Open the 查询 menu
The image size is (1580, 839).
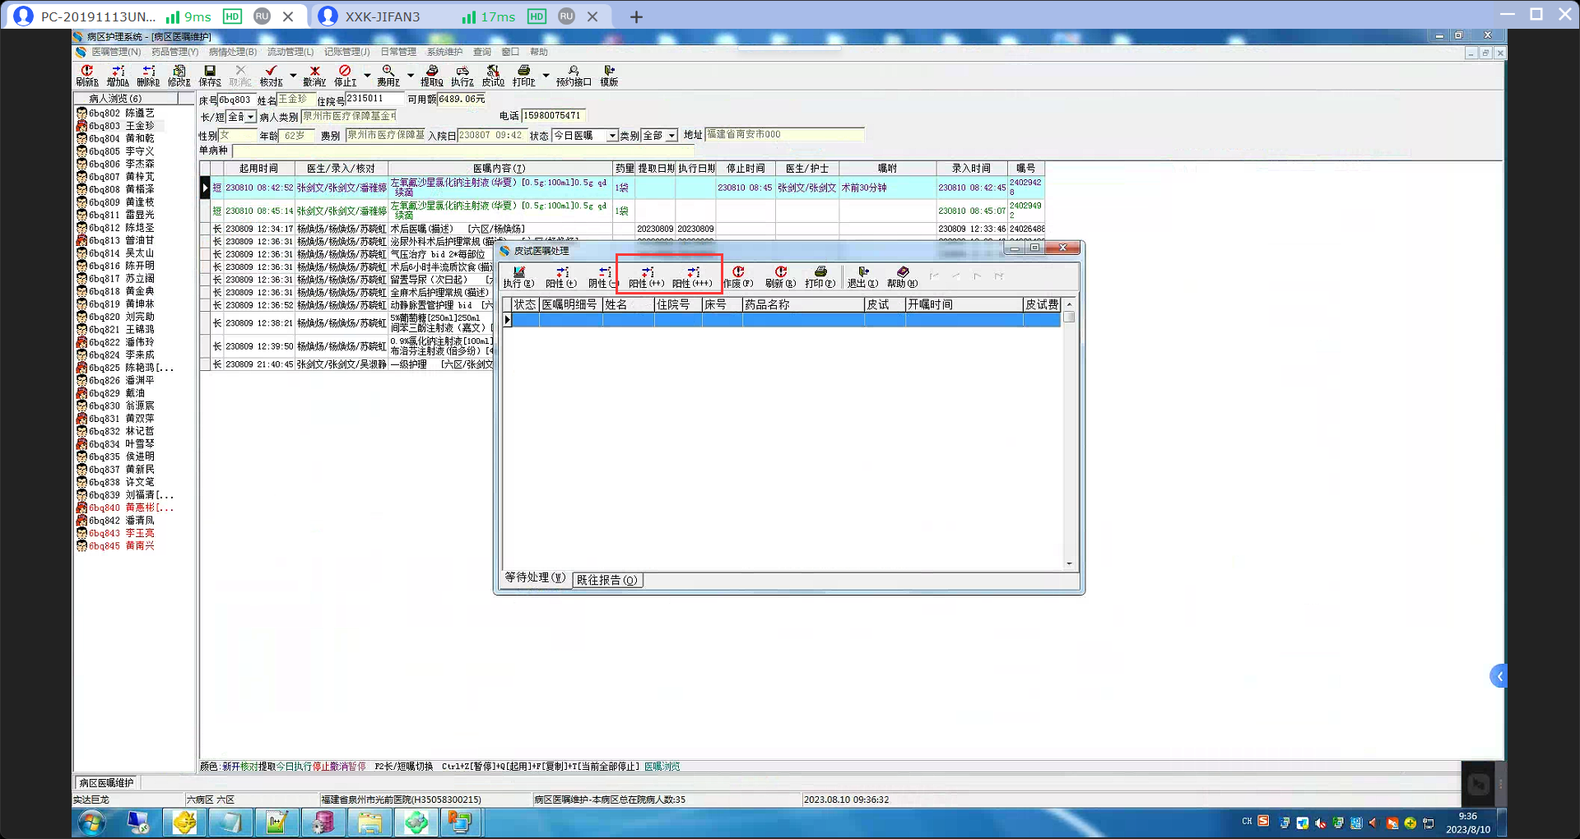click(482, 52)
